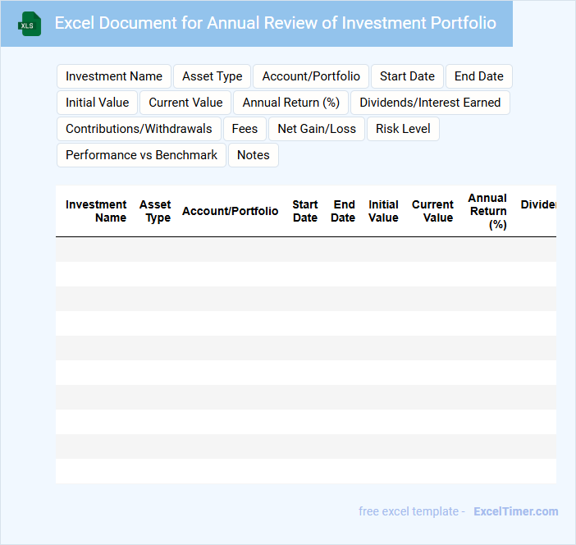Click the first empty table row

click(x=305, y=250)
